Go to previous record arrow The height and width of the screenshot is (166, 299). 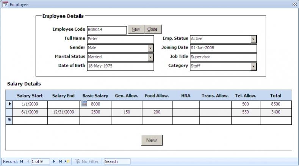point(28,161)
